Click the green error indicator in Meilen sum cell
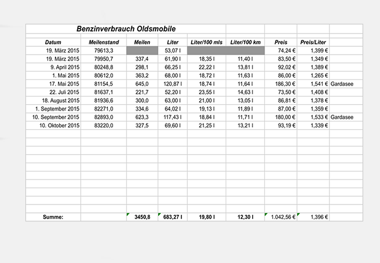380x263 pixels. (x=128, y=215)
